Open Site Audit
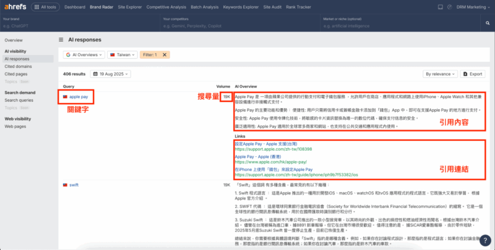 click(272, 7)
